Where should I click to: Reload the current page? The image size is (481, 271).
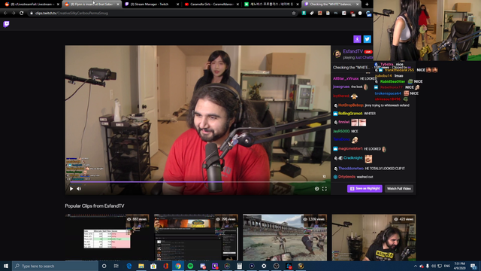(22, 14)
